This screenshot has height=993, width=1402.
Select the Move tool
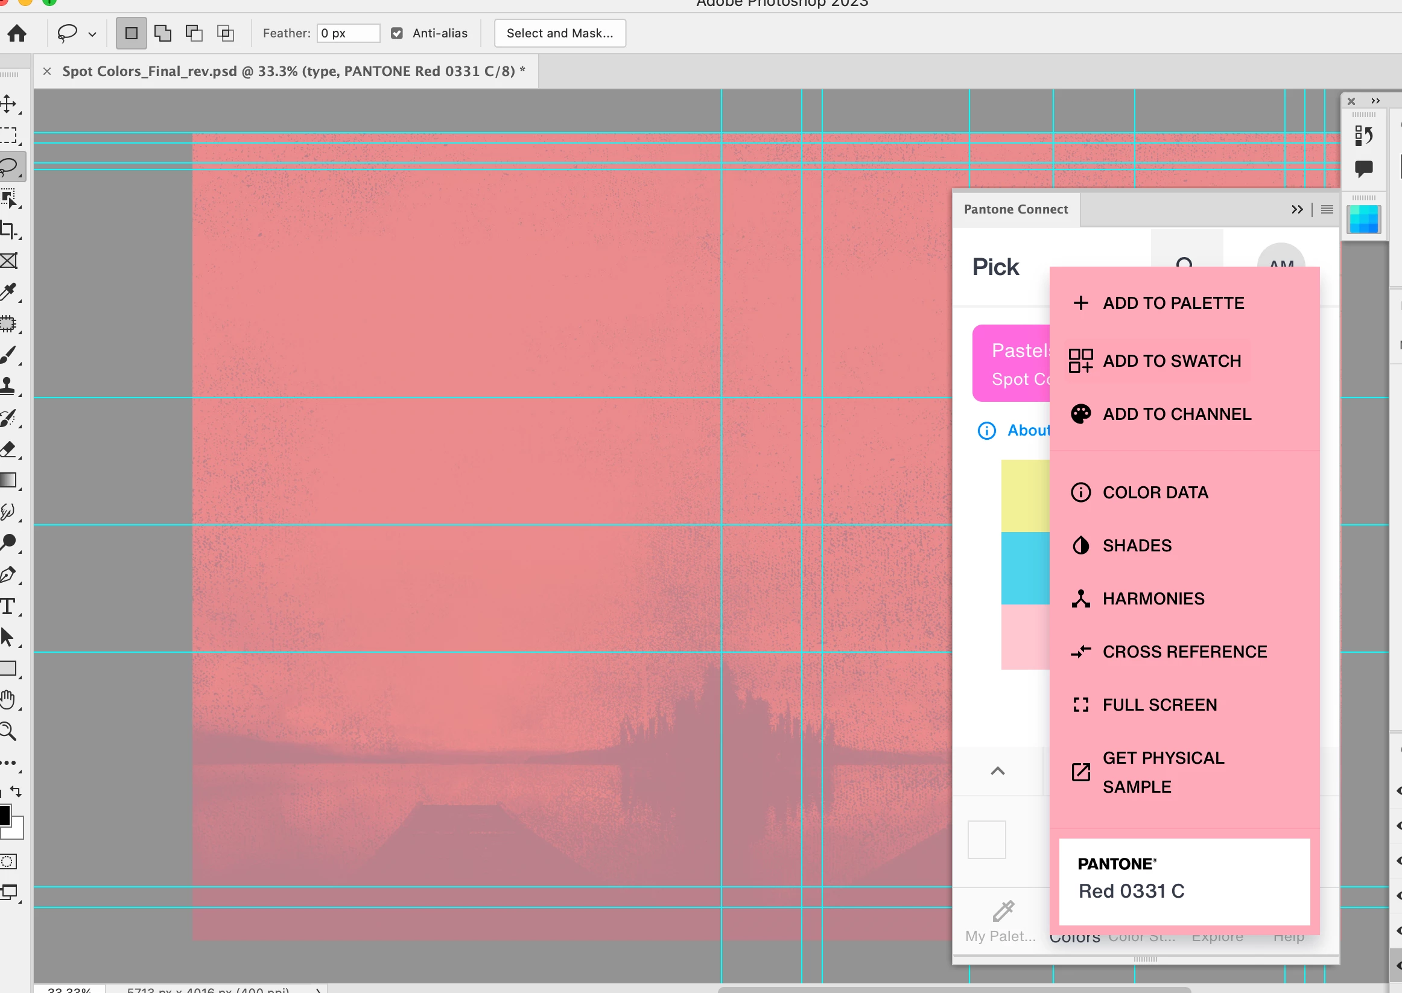point(8,103)
